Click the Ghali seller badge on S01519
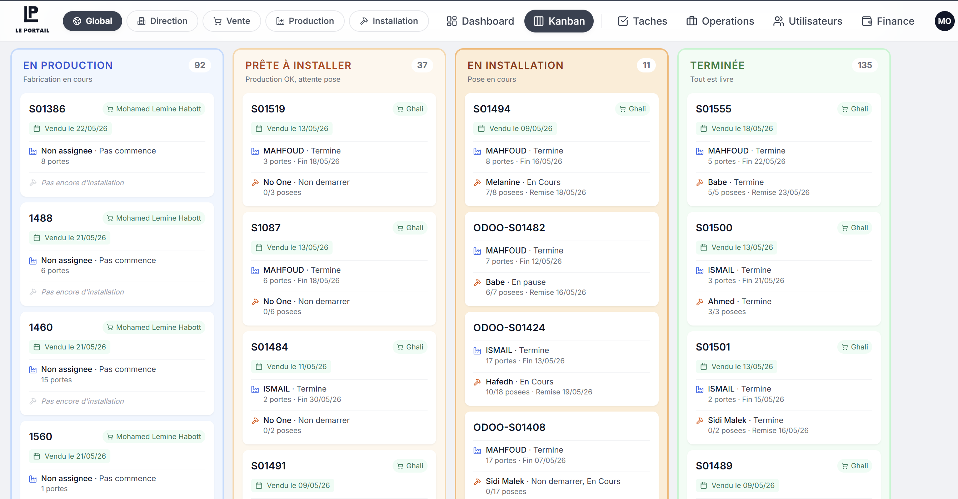 coord(410,109)
